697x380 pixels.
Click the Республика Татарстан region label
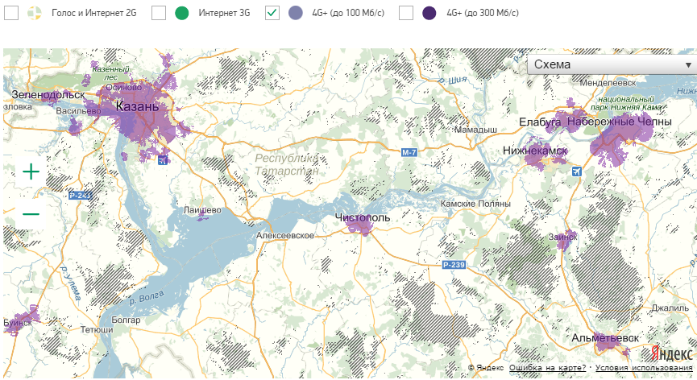pos(287,164)
